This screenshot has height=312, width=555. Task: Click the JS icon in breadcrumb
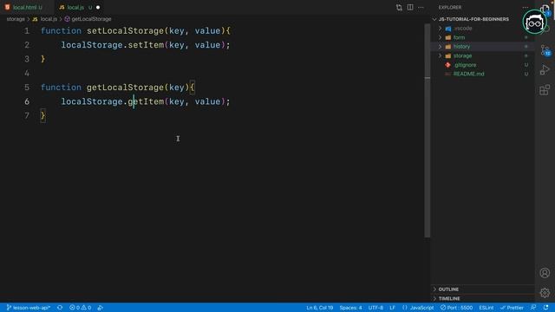[x=35, y=19]
